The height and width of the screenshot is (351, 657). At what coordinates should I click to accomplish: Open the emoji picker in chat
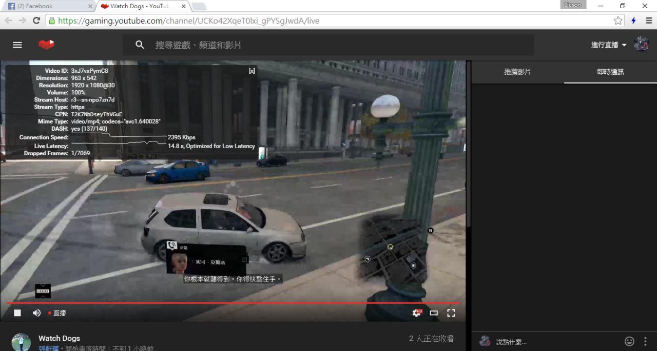click(x=629, y=341)
